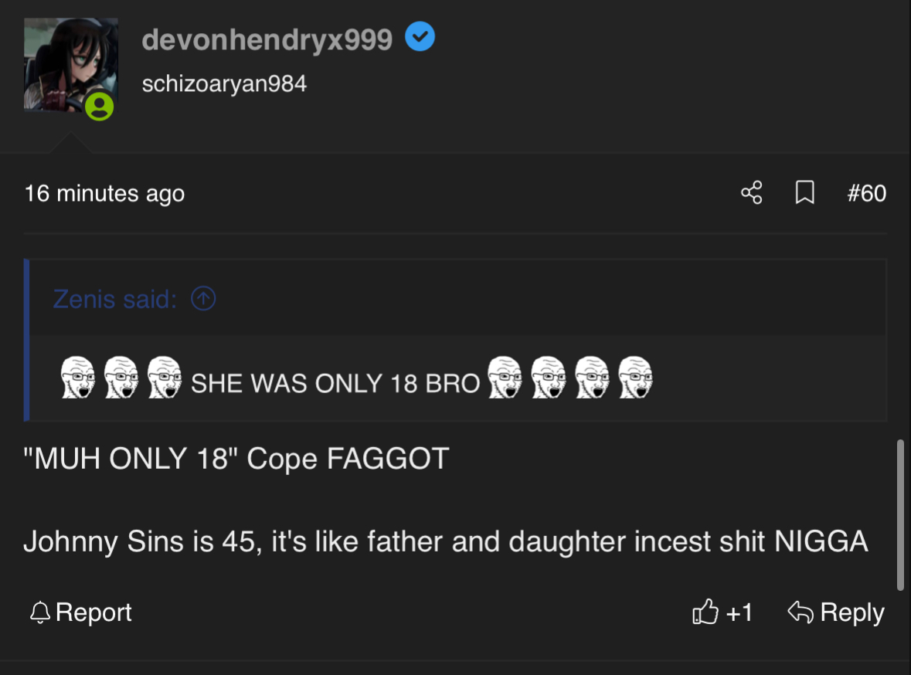Screen dimensions: 911x675
Task: Click the blue verified badge
Action: tap(420, 36)
